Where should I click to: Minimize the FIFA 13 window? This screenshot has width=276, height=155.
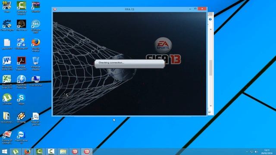click(190, 9)
